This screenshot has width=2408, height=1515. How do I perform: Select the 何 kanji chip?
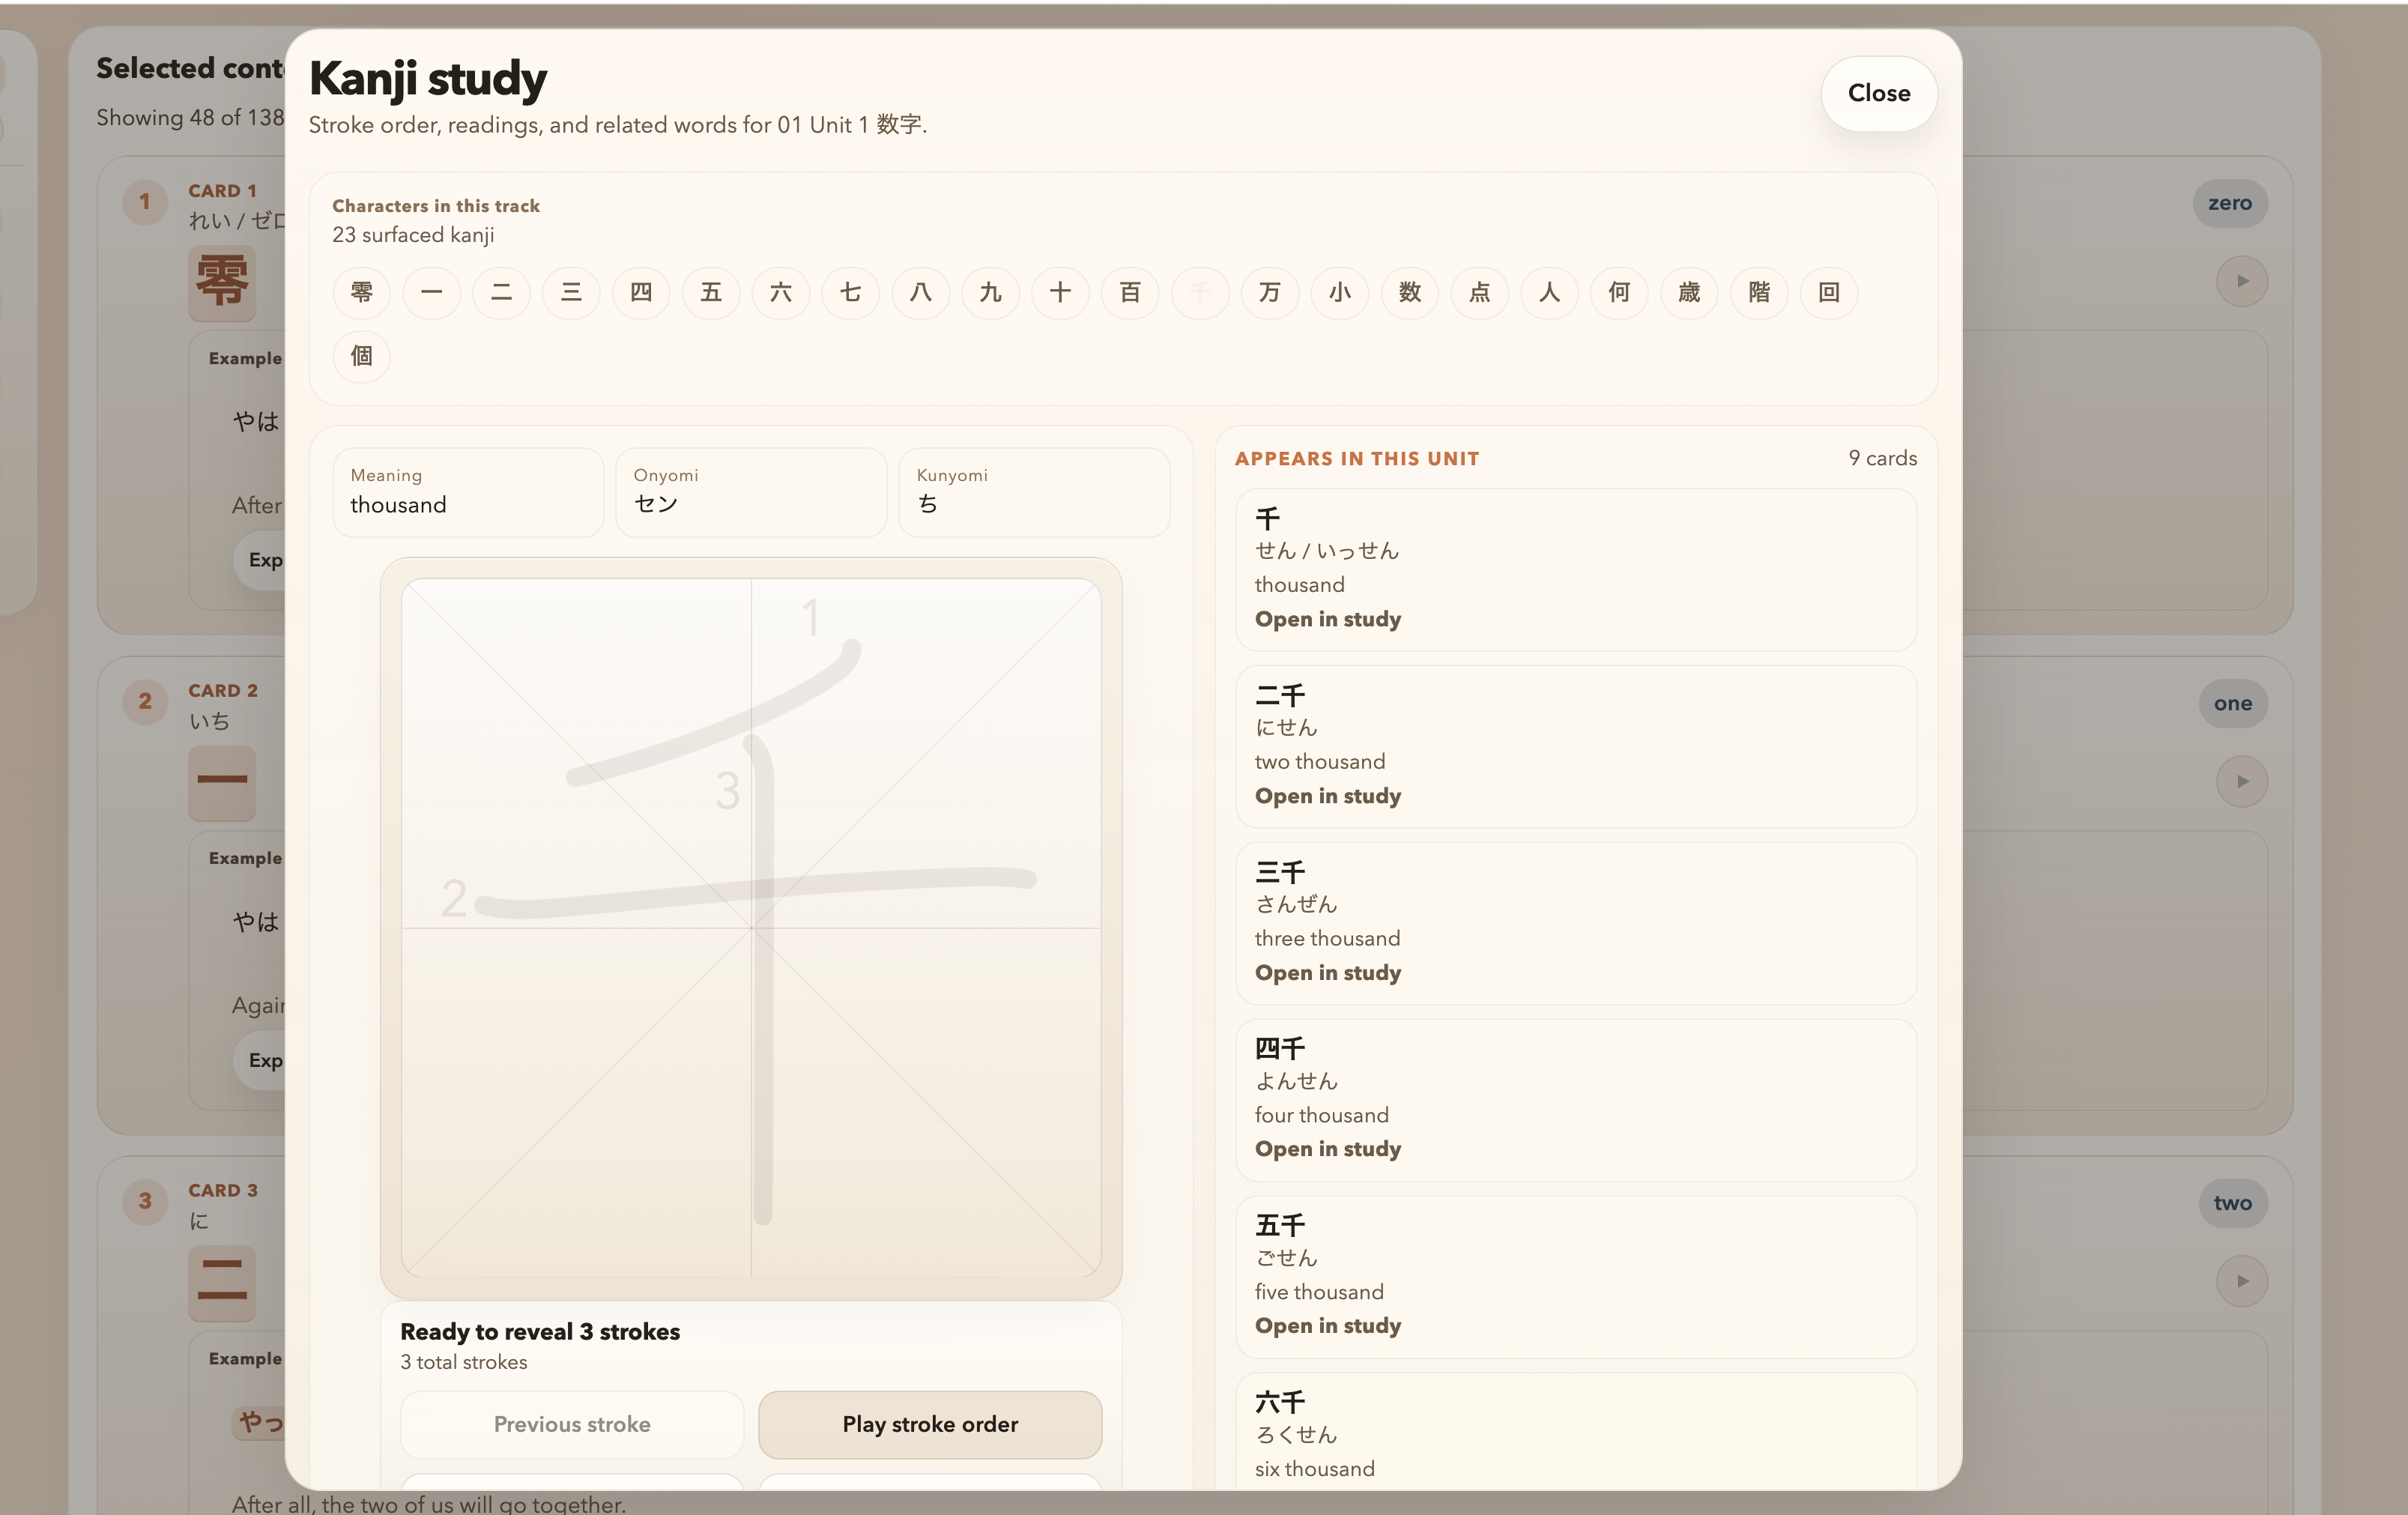[x=1619, y=292]
